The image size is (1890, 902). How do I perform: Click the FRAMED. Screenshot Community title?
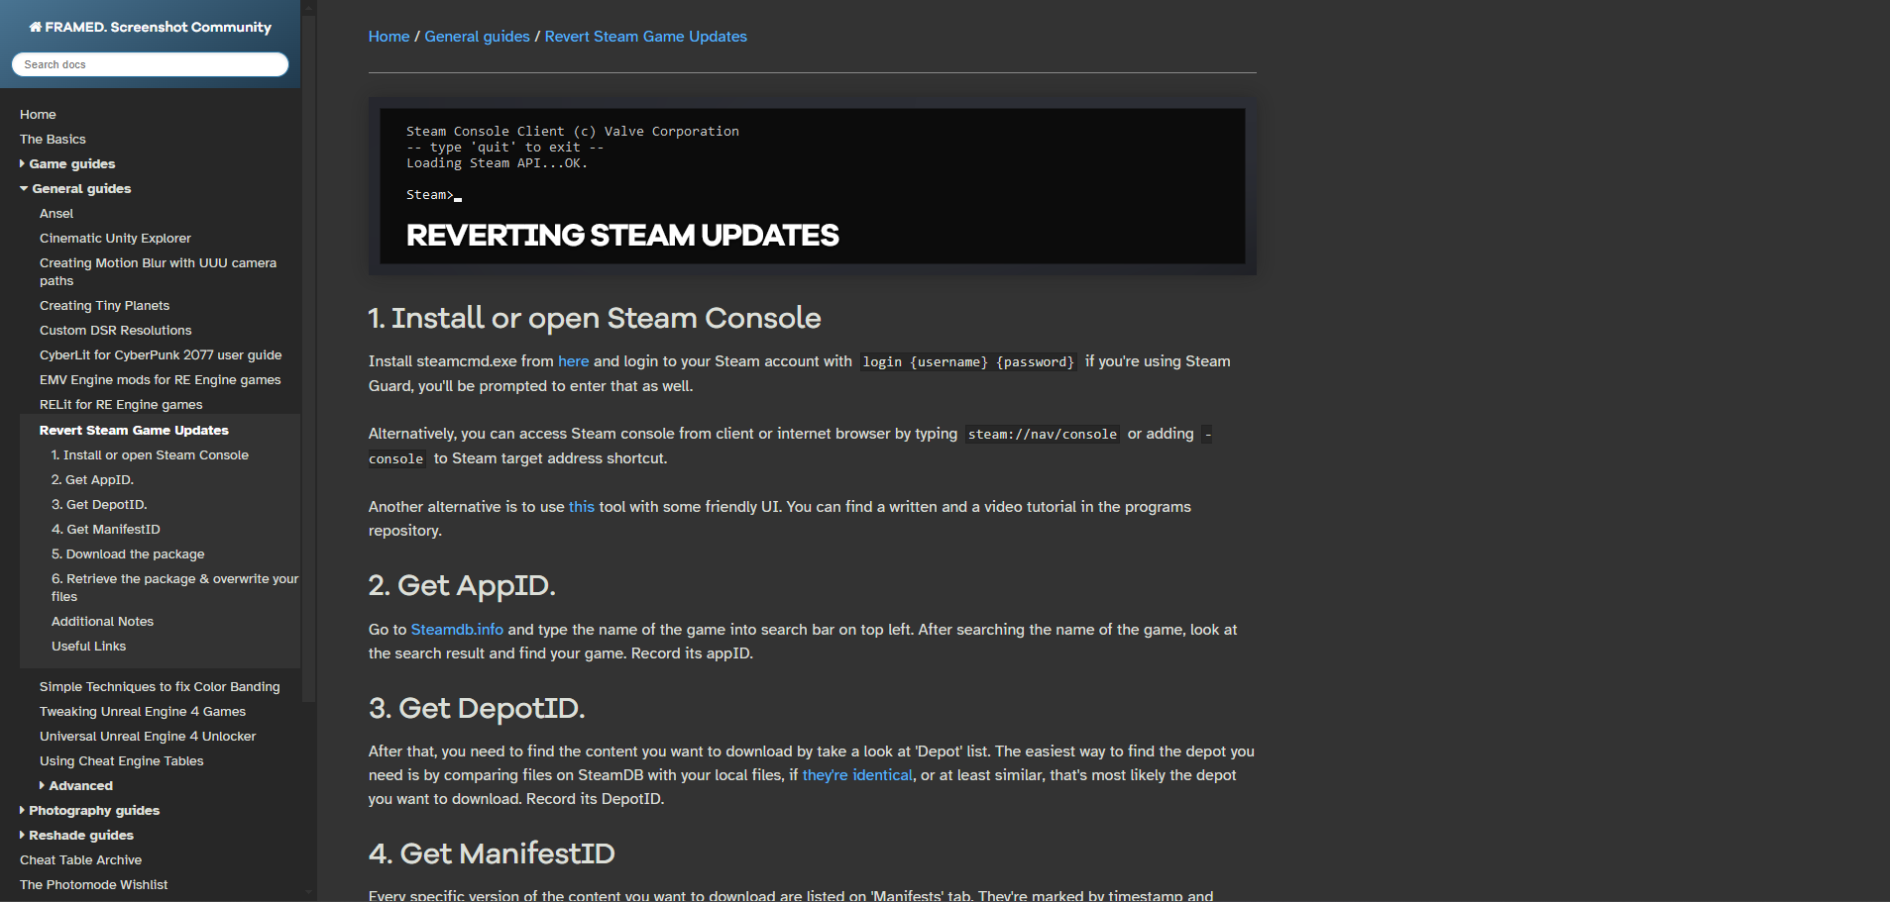[x=158, y=28]
